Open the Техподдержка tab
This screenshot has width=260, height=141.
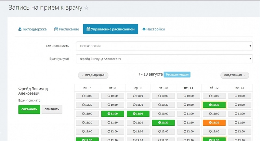tap(32, 29)
